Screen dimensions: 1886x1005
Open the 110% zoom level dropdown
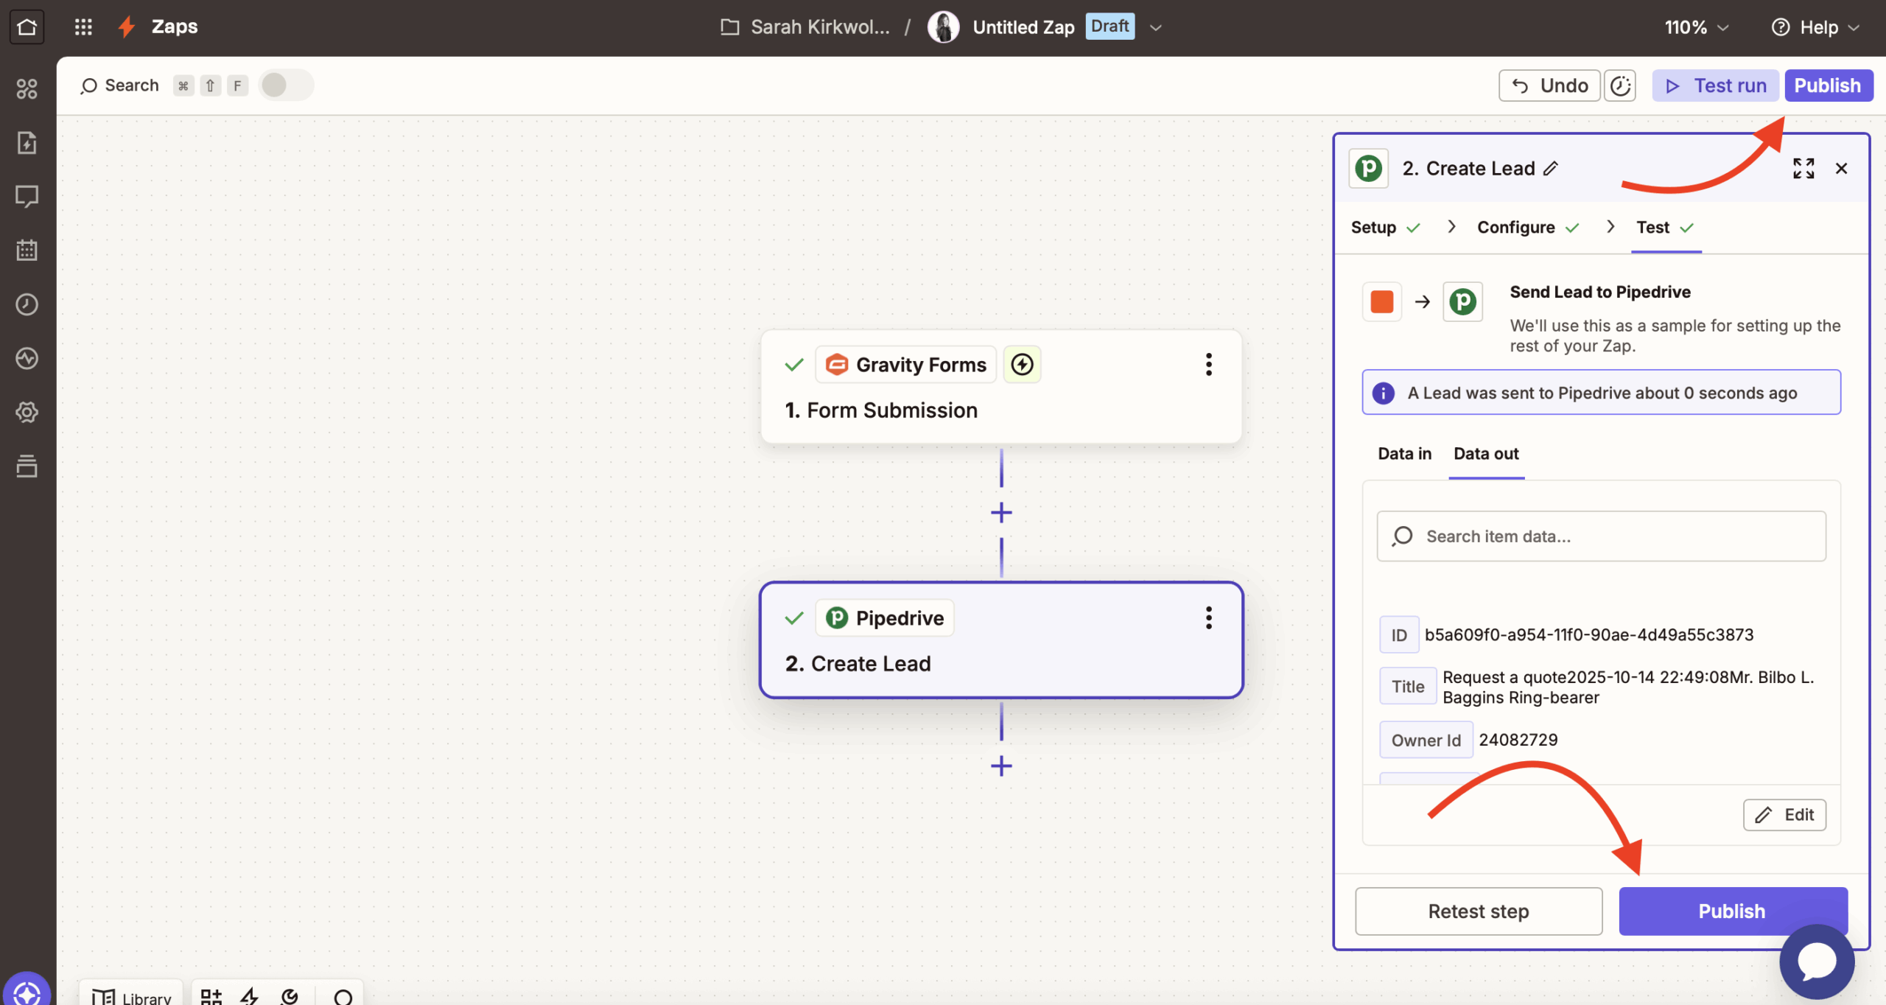[1696, 27]
